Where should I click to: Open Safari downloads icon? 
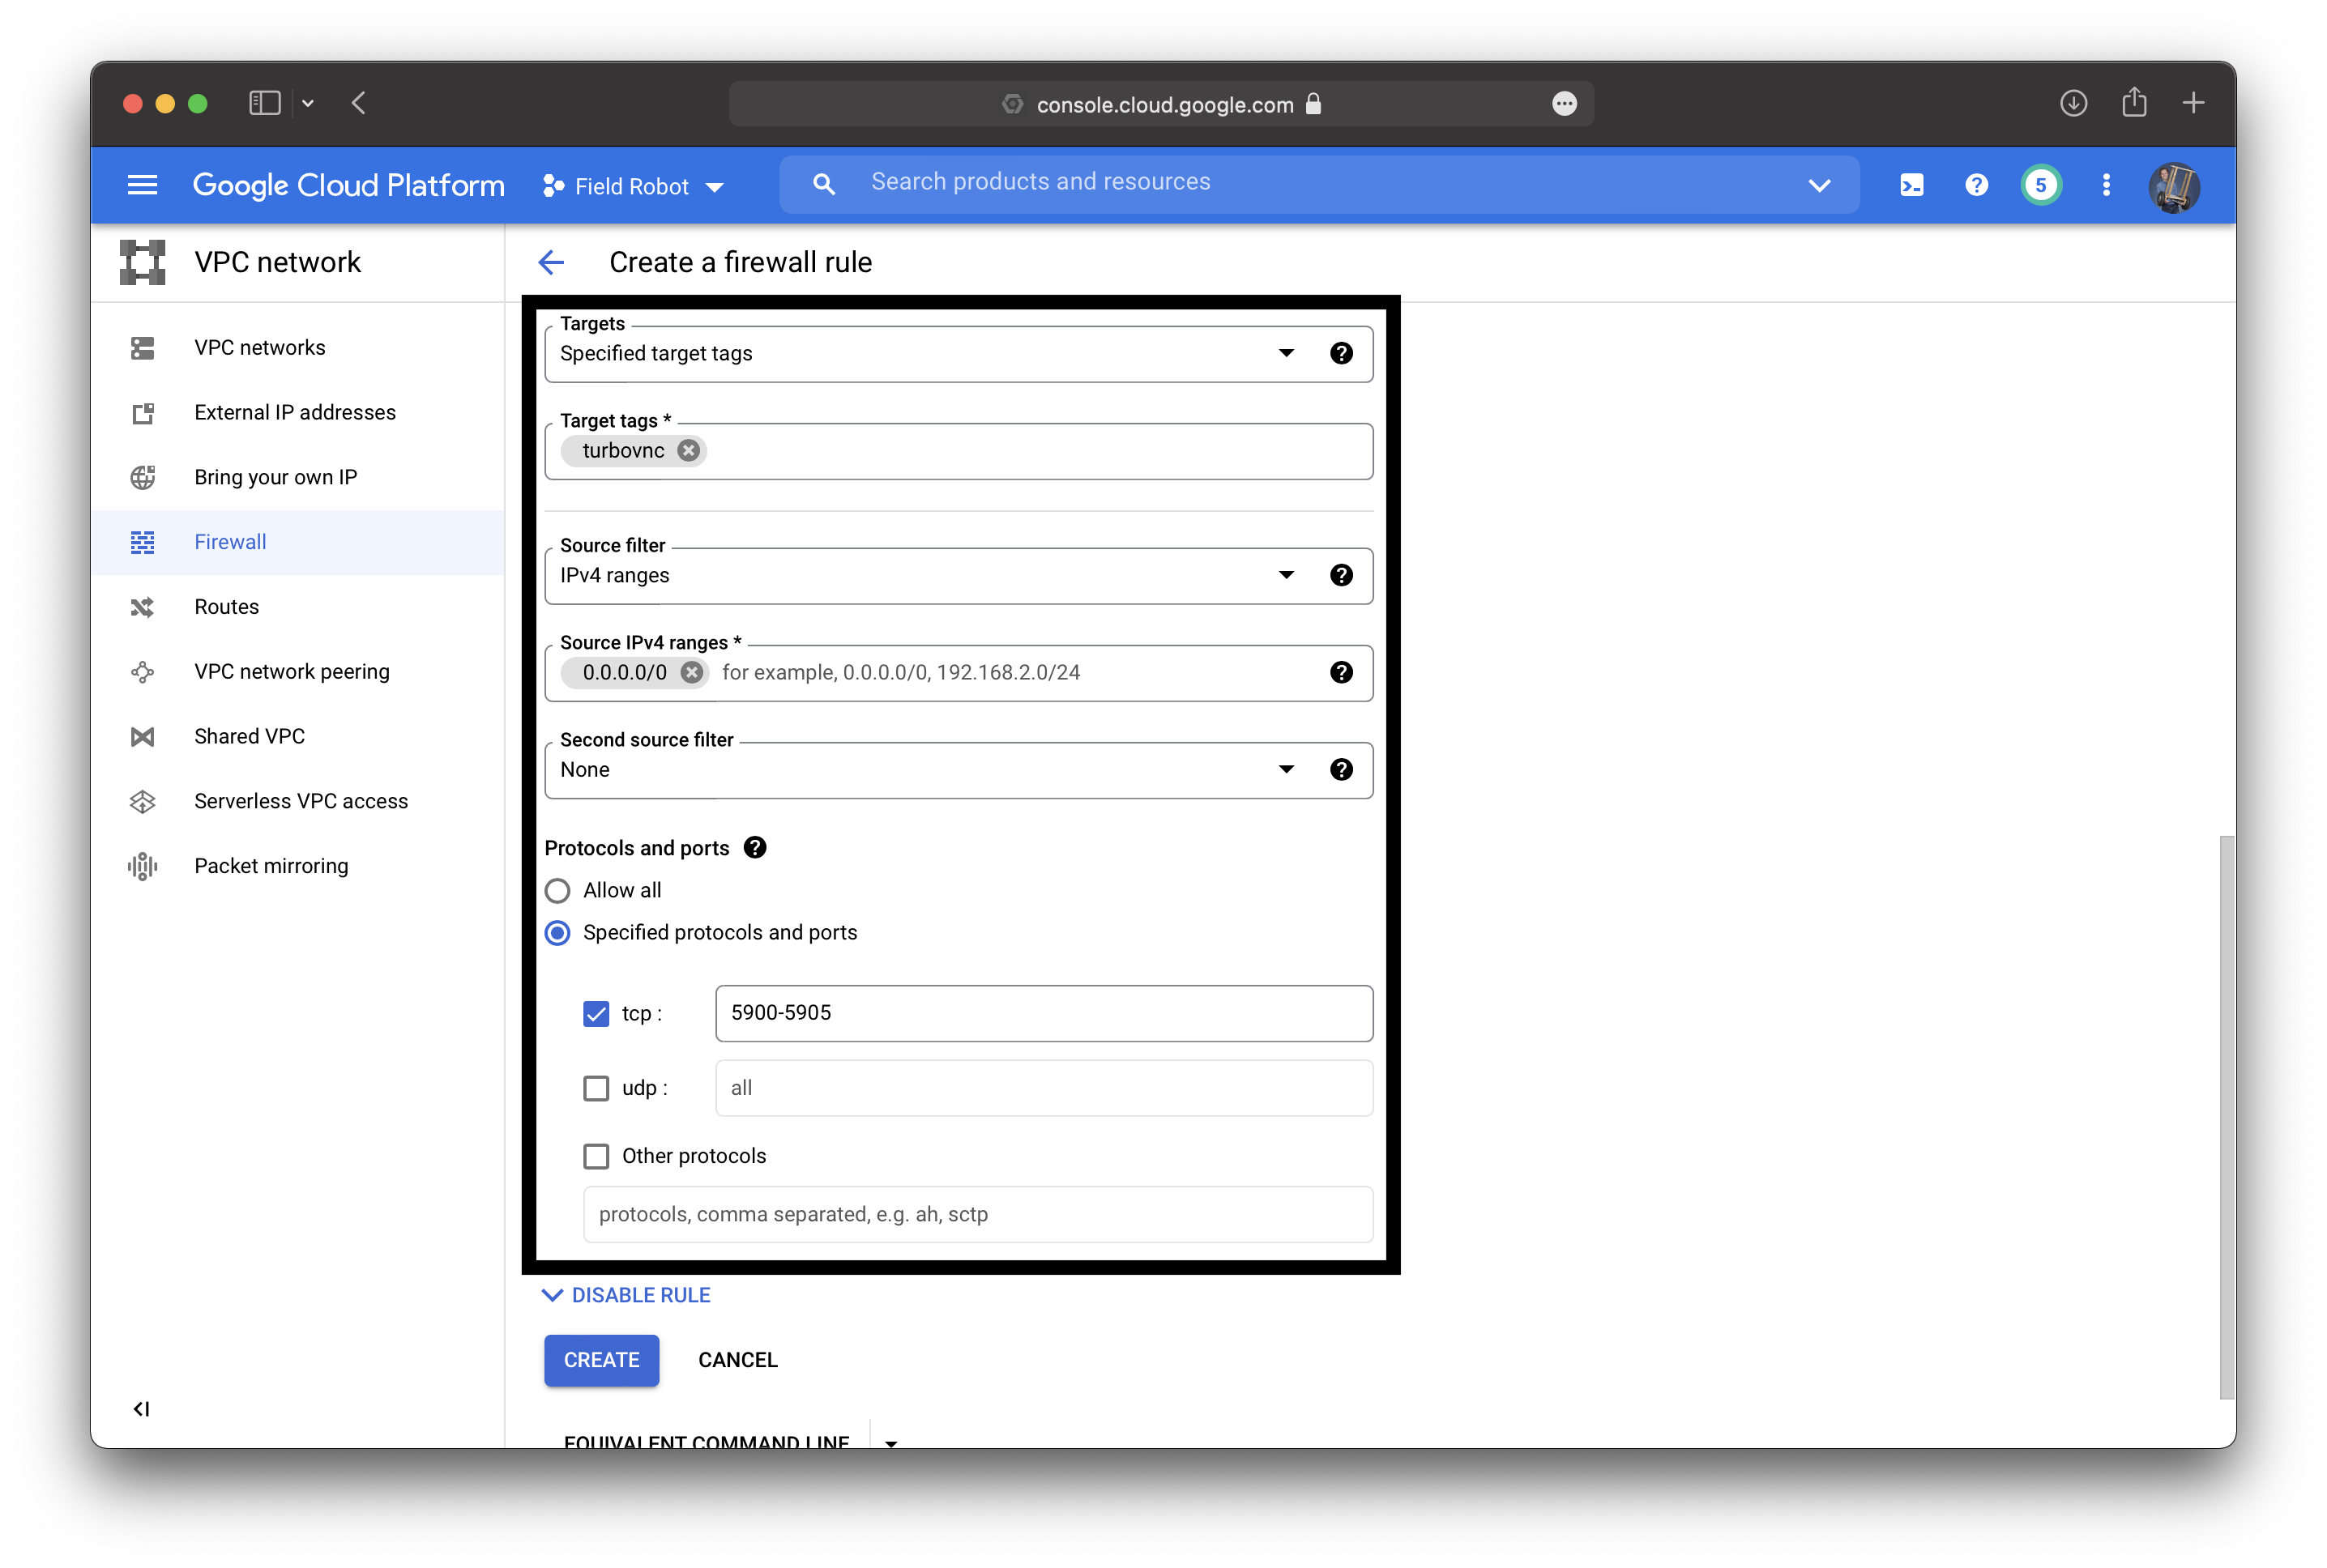coord(2073,103)
